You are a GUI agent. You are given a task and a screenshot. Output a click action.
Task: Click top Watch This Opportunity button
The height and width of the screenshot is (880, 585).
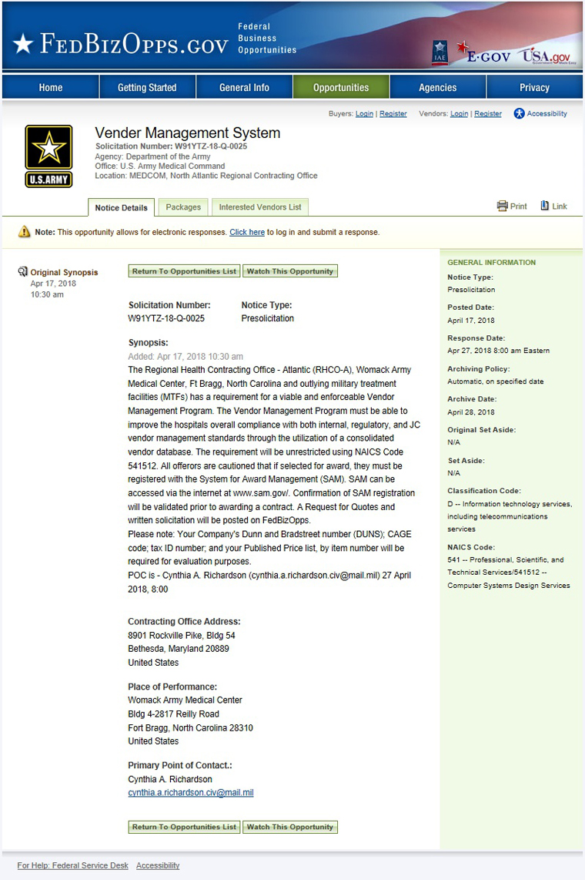click(x=290, y=271)
